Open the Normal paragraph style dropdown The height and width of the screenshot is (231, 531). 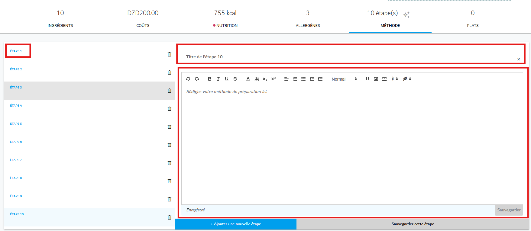344,79
